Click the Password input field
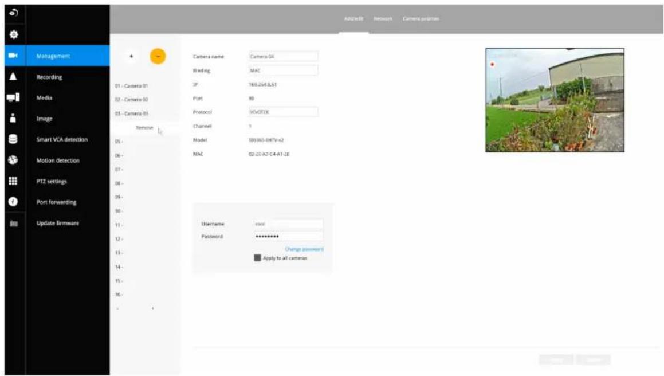The height and width of the screenshot is (376, 664). pyautogui.click(x=289, y=237)
